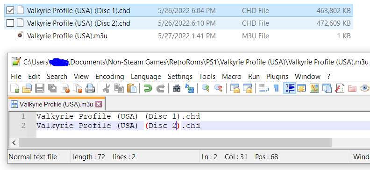
Task: Toggle Show all characters pilcrow icon
Action: tap(276, 89)
